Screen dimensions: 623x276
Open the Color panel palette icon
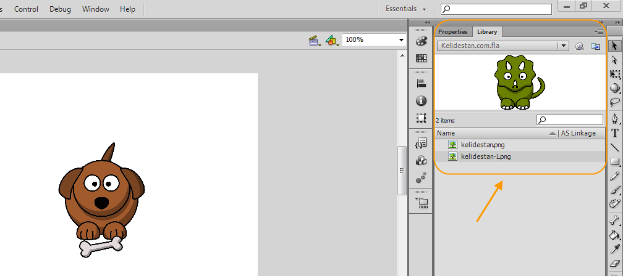(421, 41)
